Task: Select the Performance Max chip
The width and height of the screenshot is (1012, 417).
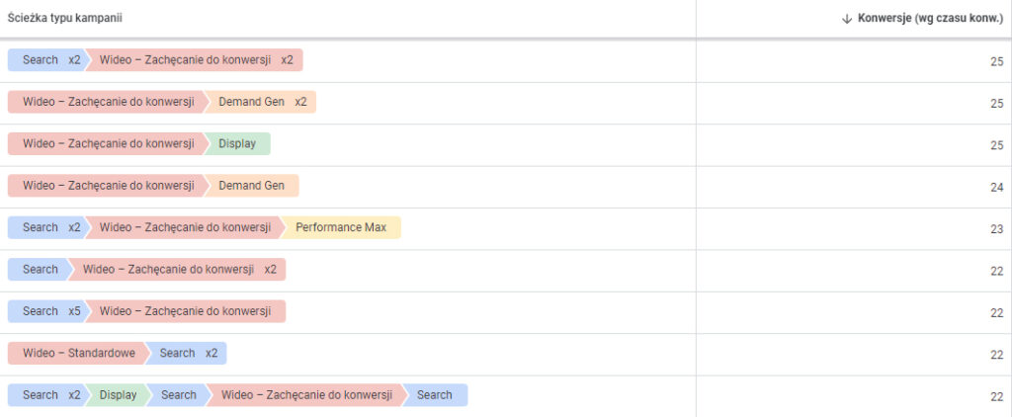Action: point(341,227)
